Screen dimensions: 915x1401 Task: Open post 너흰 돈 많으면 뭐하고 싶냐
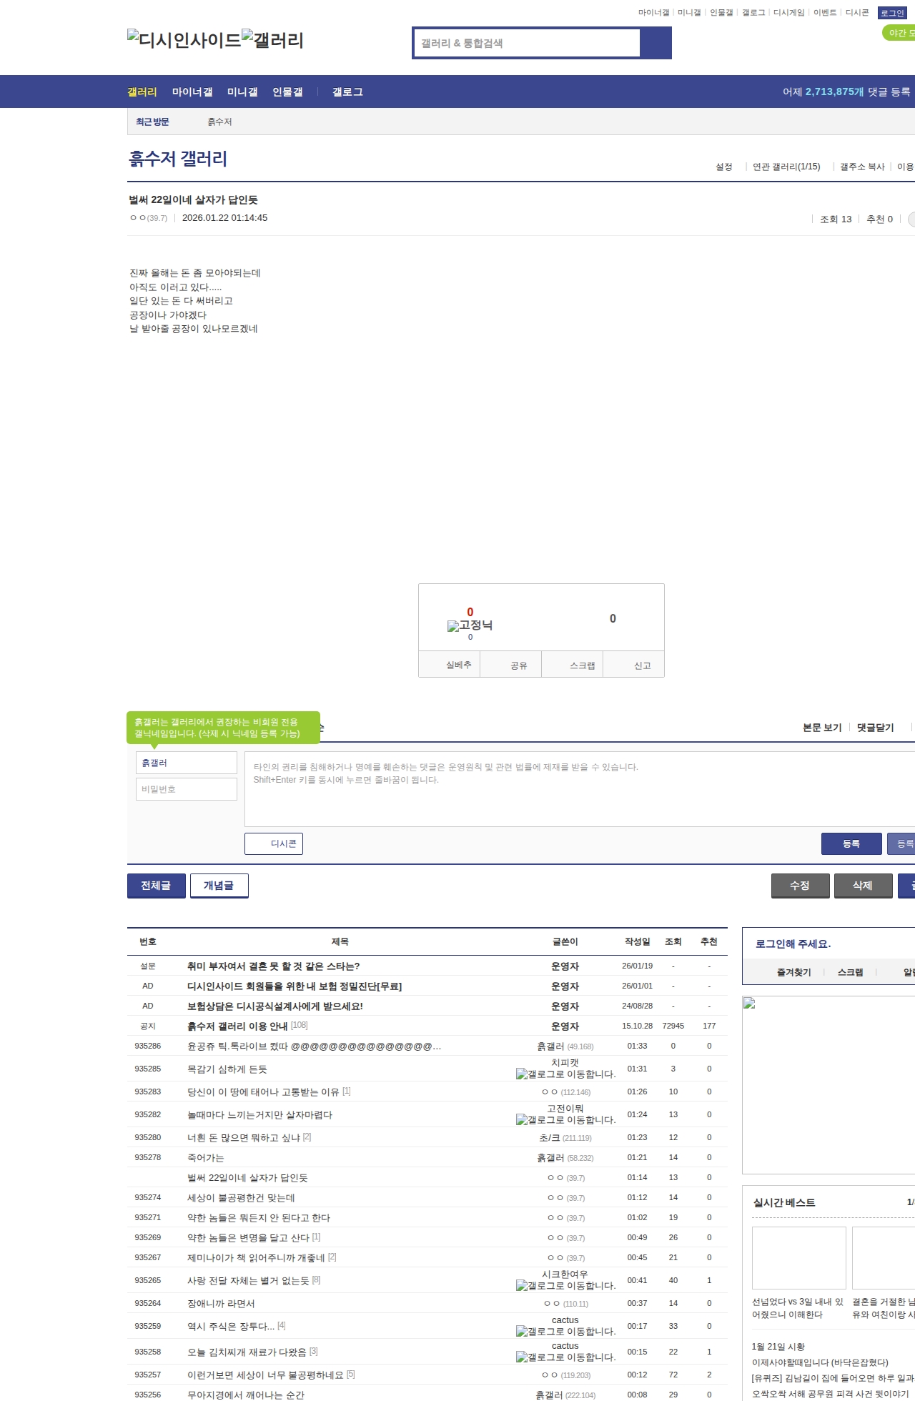[x=244, y=1138]
